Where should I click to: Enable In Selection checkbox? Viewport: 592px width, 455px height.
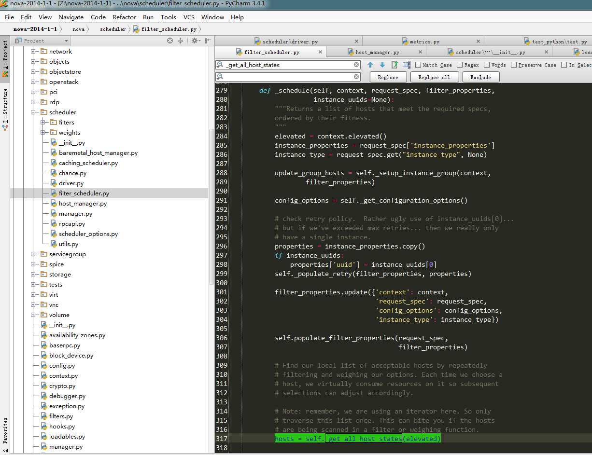[x=564, y=65]
